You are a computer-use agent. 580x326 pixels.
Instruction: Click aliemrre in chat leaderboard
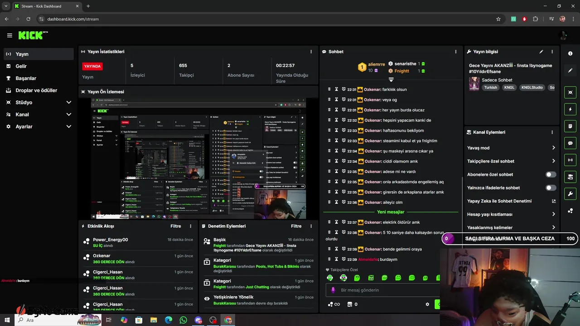click(377, 65)
